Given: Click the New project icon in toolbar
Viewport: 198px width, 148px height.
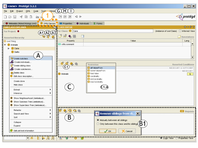Looking at the screenshot, I should click(x=5, y=17).
